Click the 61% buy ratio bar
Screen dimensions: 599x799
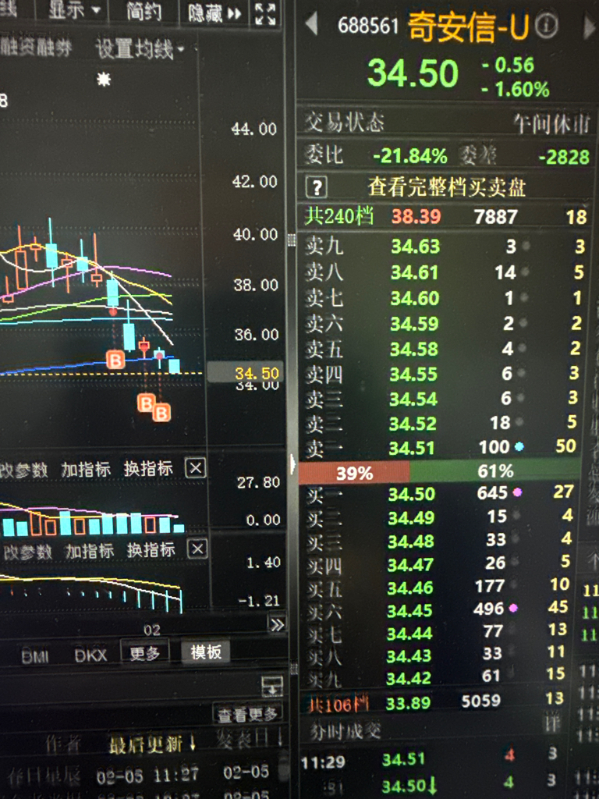click(494, 471)
